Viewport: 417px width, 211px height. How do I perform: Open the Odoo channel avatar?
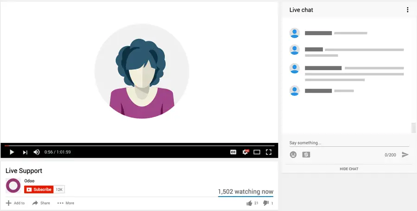(x=13, y=185)
